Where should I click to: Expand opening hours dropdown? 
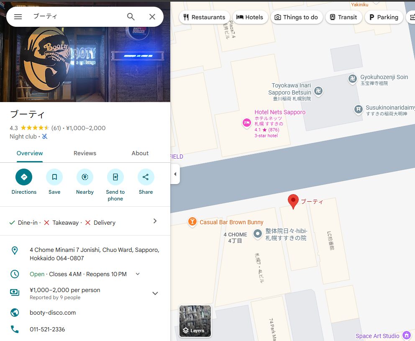138,274
